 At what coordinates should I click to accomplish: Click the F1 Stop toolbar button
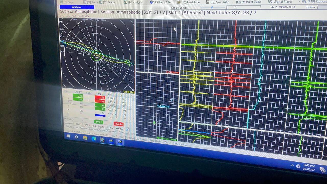[x=66, y=2]
